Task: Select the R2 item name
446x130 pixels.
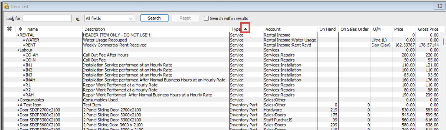Action: click(28, 90)
